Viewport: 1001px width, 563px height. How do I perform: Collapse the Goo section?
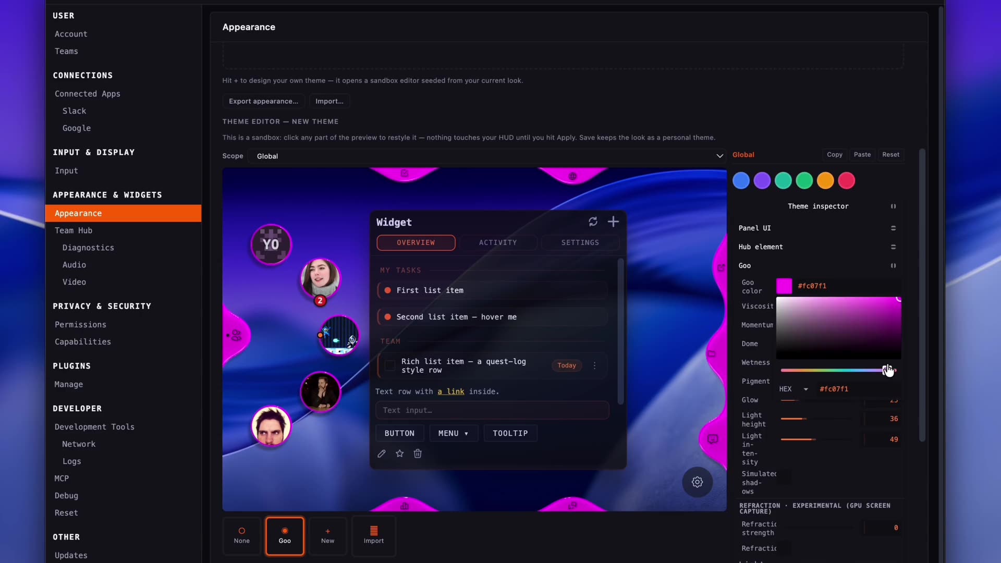[x=893, y=266]
